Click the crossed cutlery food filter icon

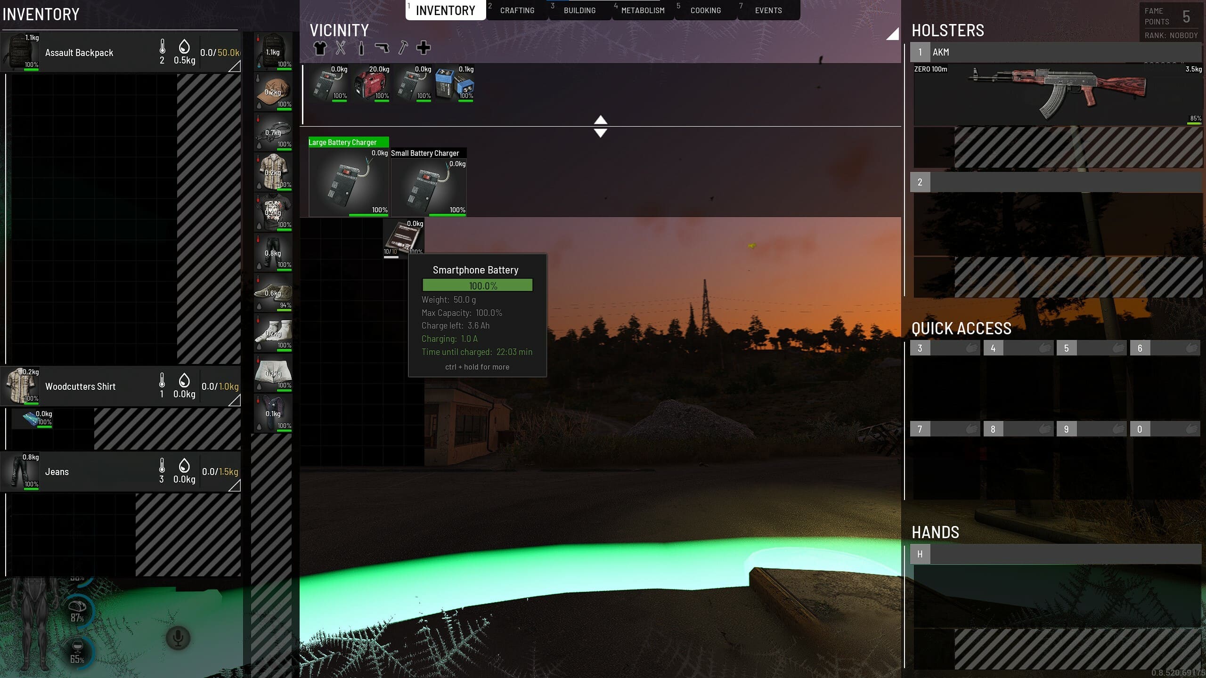(341, 48)
